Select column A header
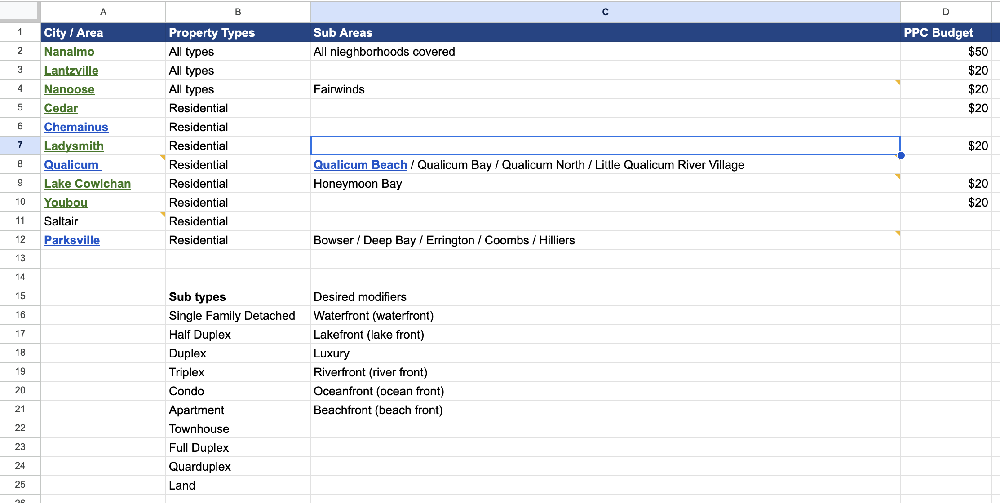Screen dimensions: 1000x503 (103, 12)
